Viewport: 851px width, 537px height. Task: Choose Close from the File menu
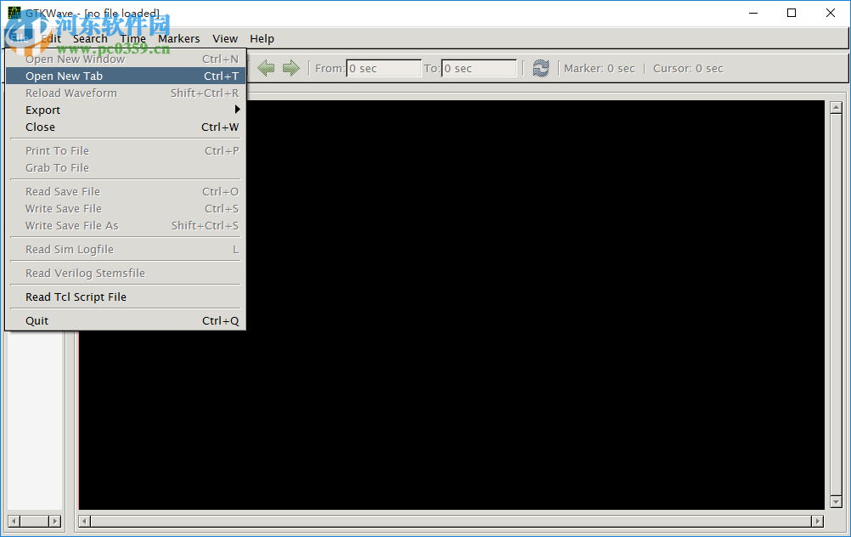[x=126, y=127]
